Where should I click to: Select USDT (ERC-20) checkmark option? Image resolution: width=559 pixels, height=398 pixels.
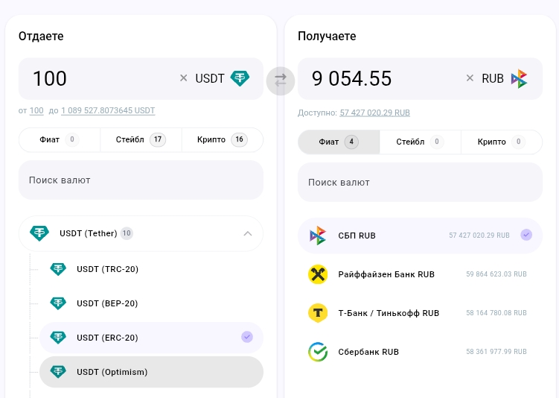click(247, 338)
